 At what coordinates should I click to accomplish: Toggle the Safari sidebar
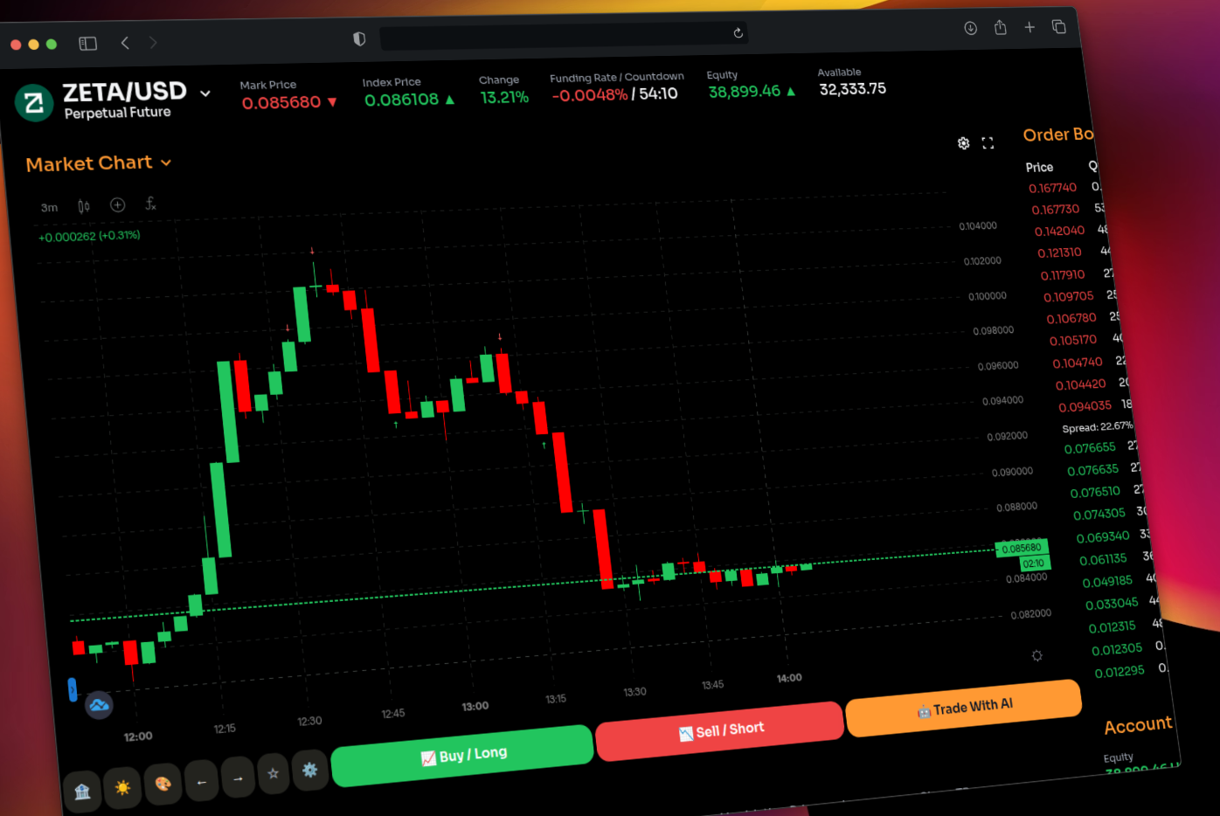point(87,43)
